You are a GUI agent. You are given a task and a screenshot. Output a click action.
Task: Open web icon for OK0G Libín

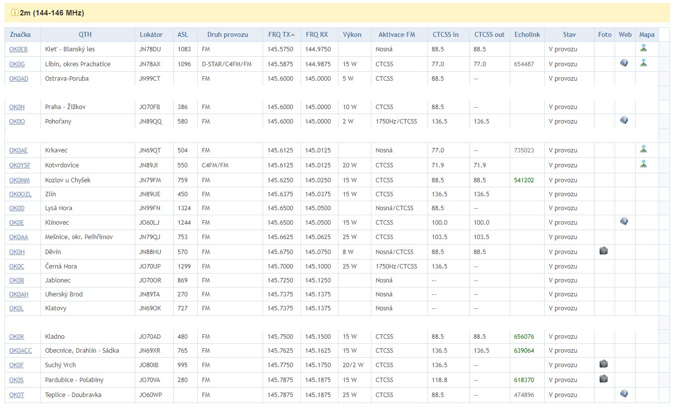pyautogui.click(x=624, y=63)
